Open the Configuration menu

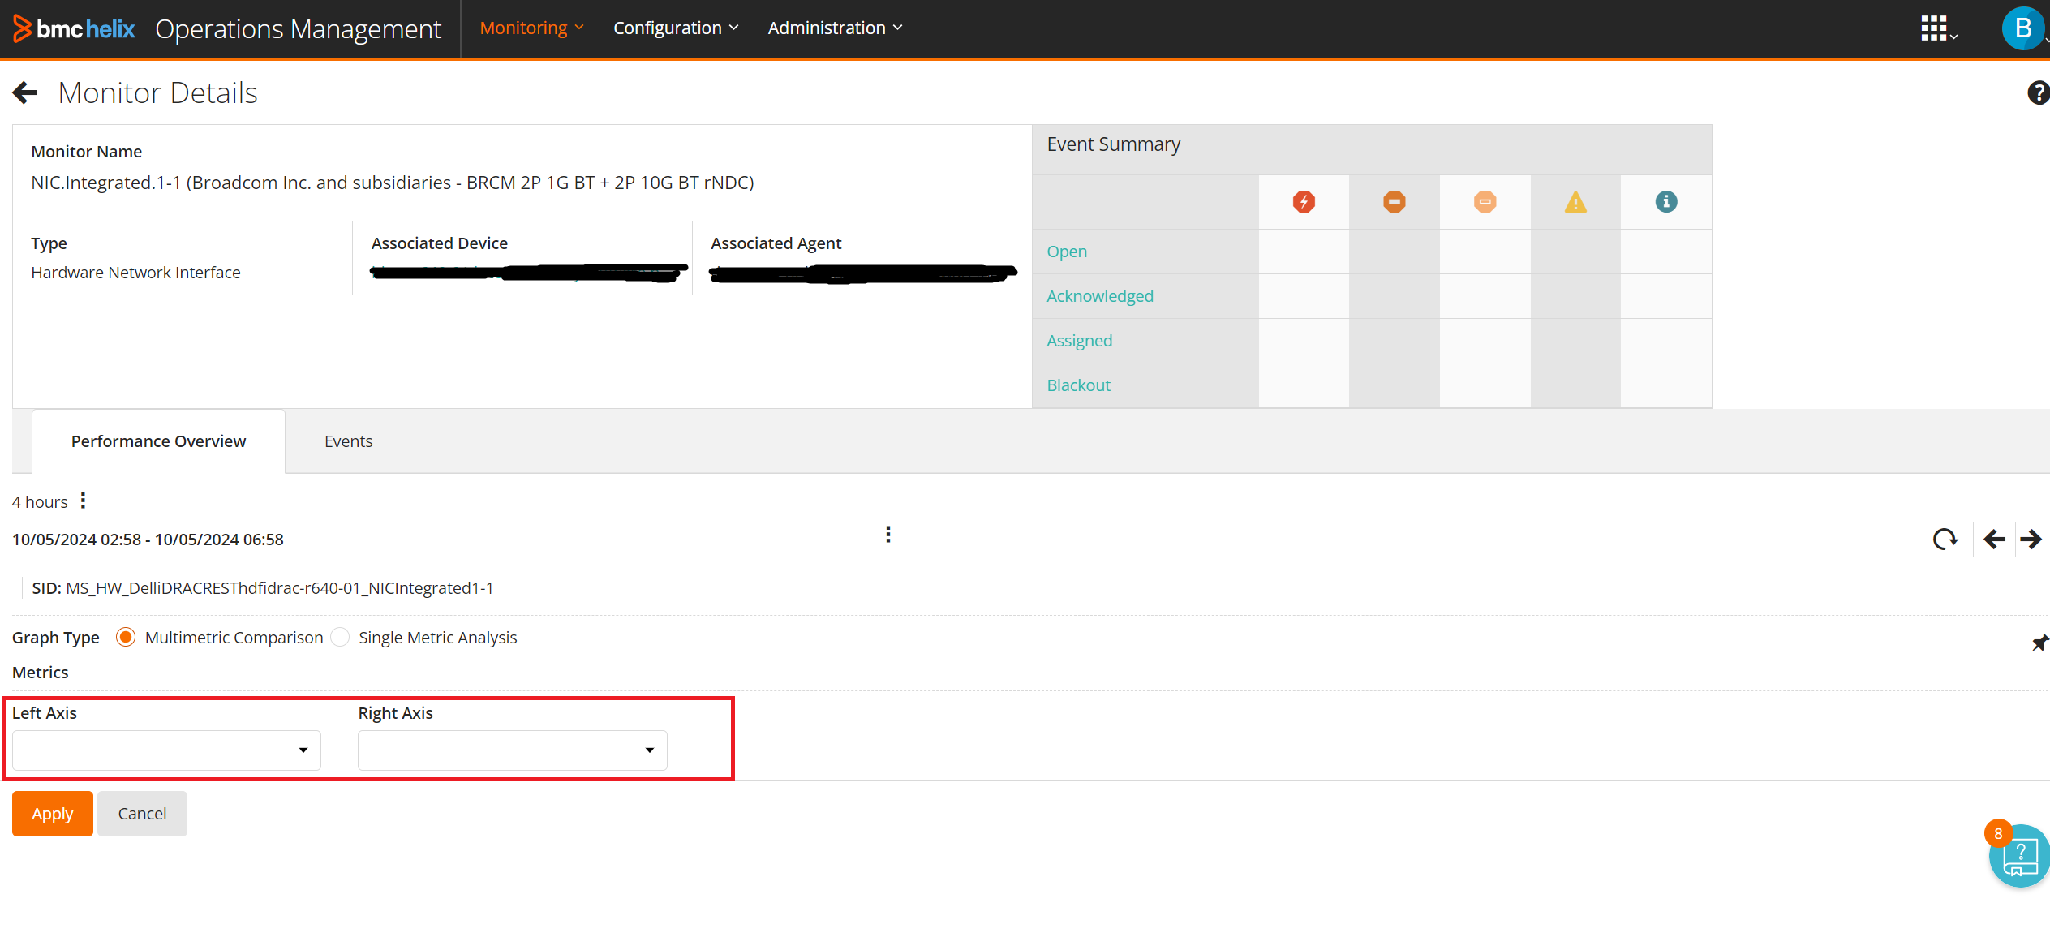(x=675, y=28)
